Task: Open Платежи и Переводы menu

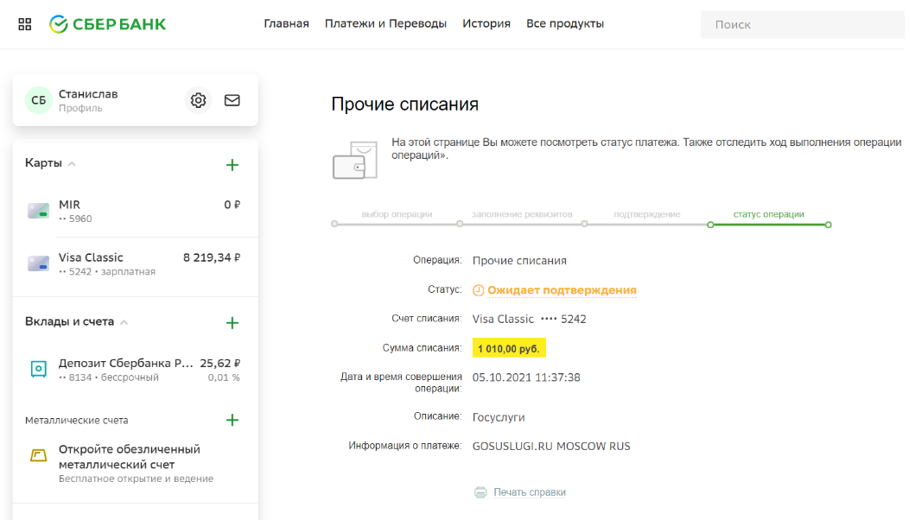Action: tap(385, 24)
